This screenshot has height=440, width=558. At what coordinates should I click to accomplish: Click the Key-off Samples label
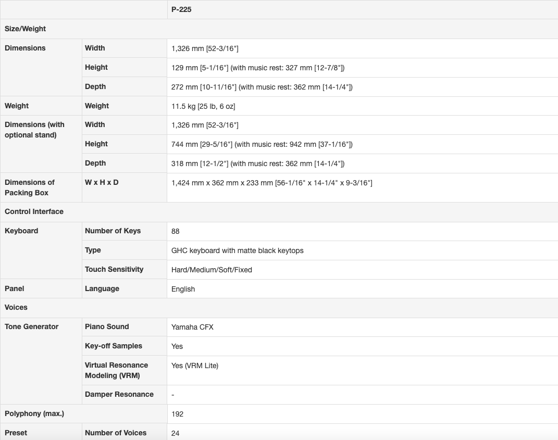[x=114, y=346]
